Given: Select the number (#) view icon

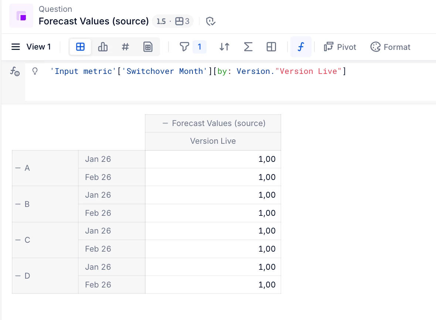Looking at the screenshot, I should coord(125,47).
